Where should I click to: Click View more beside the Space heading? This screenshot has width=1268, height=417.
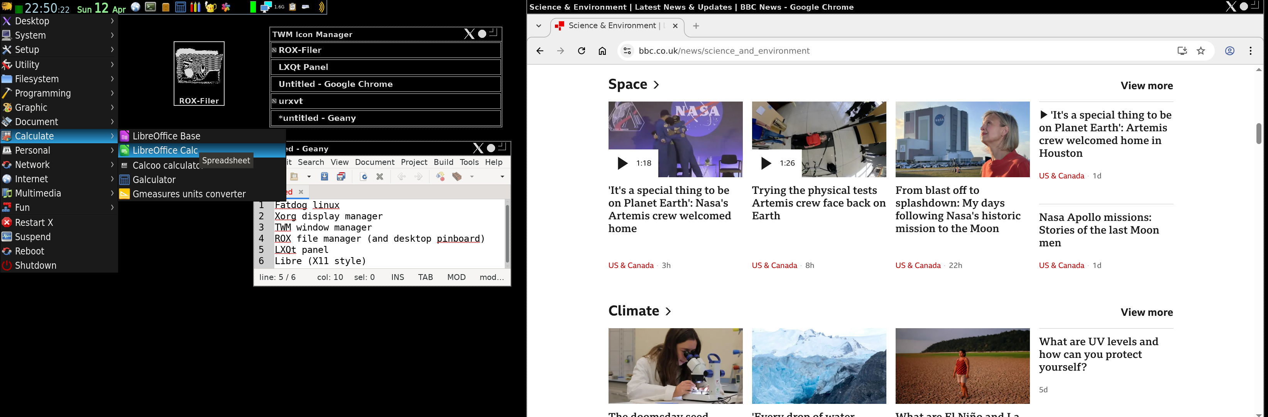pos(1146,86)
